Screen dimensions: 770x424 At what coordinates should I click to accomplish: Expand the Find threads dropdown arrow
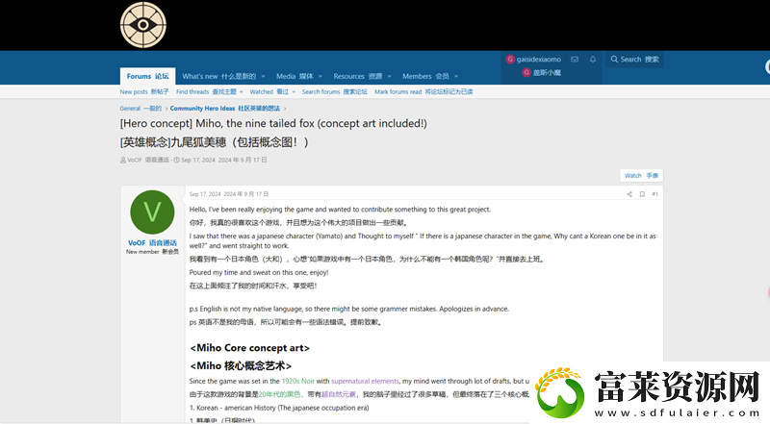click(242, 92)
